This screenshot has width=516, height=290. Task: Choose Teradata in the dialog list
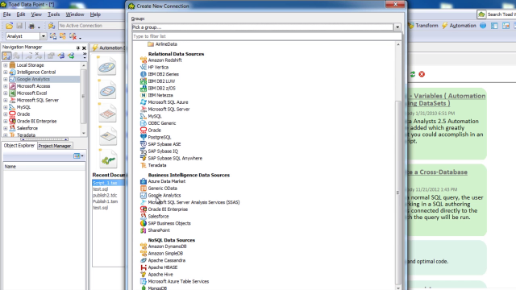[157, 165]
